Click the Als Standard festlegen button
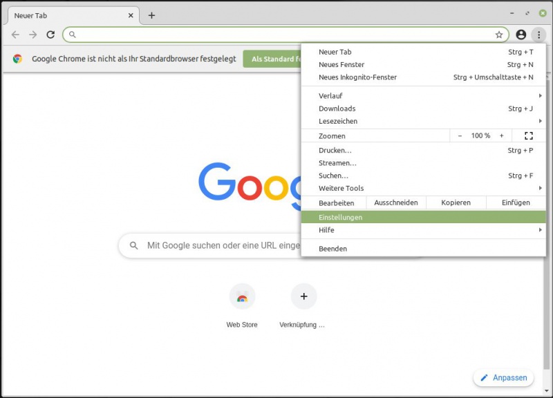553x398 pixels. click(x=272, y=59)
